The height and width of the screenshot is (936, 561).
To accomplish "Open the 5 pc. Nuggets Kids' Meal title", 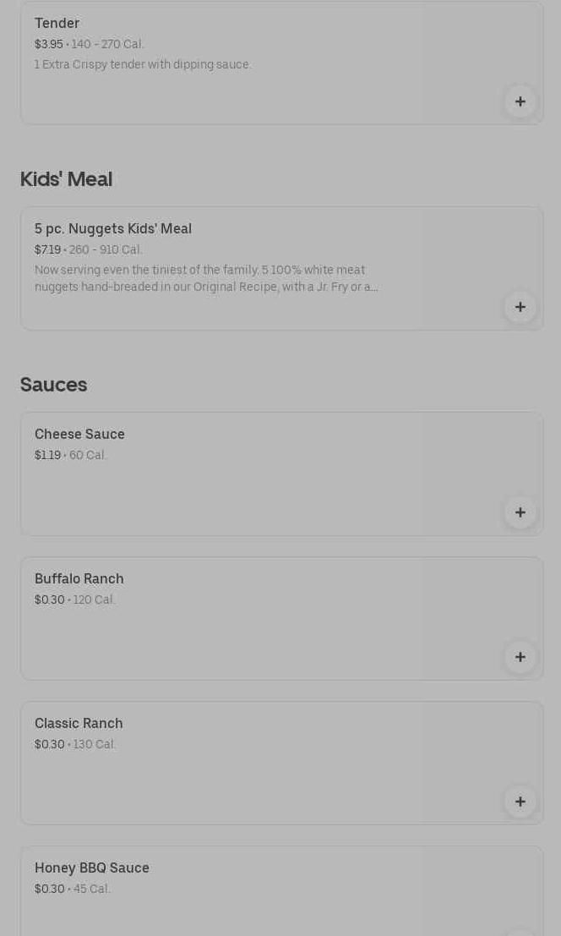I will (113, 229).
